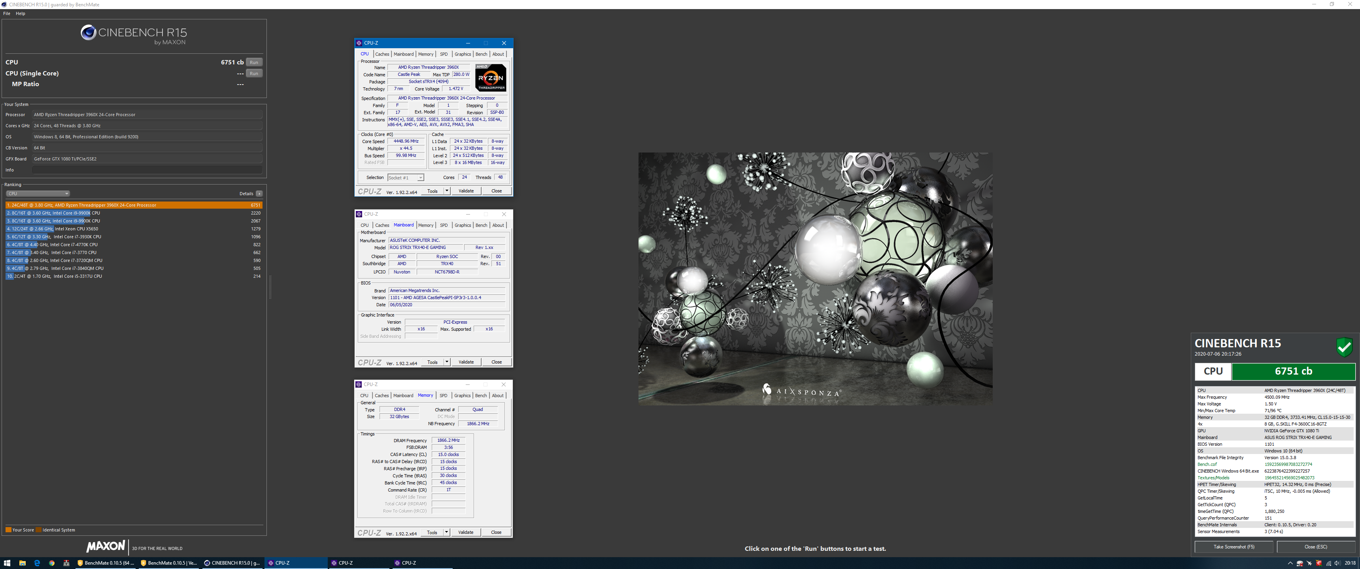Click the Info input field in Your System
The width and height of the screenshot is (1360, 569).
147,170
